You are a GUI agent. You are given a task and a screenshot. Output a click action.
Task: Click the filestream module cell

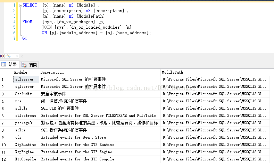click(26, 116)
